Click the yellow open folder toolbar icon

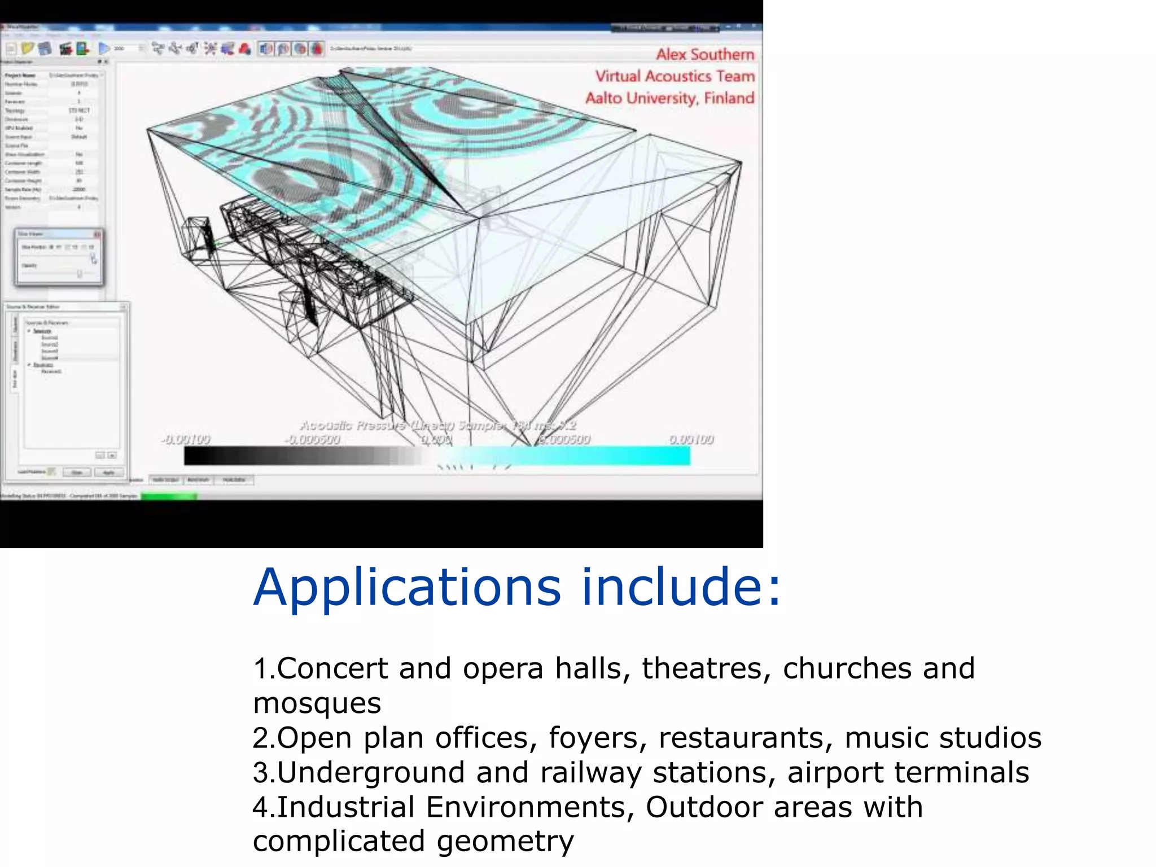[28, 49]
